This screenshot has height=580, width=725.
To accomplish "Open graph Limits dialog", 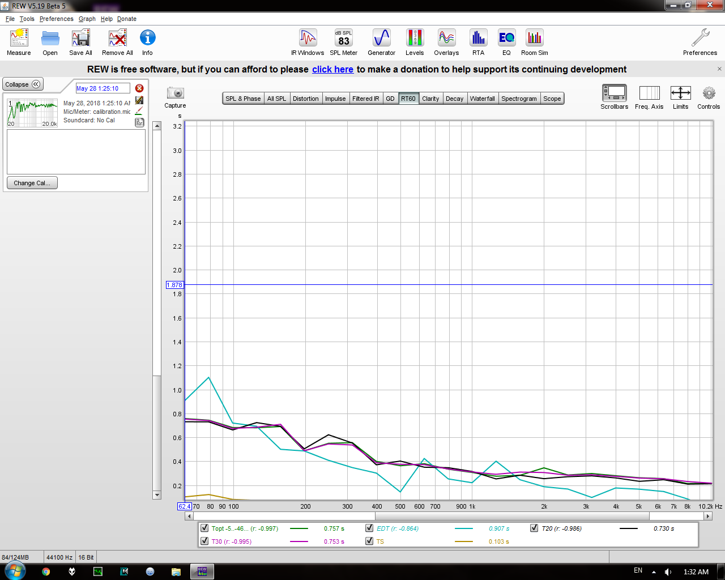I will coord(680,96).
